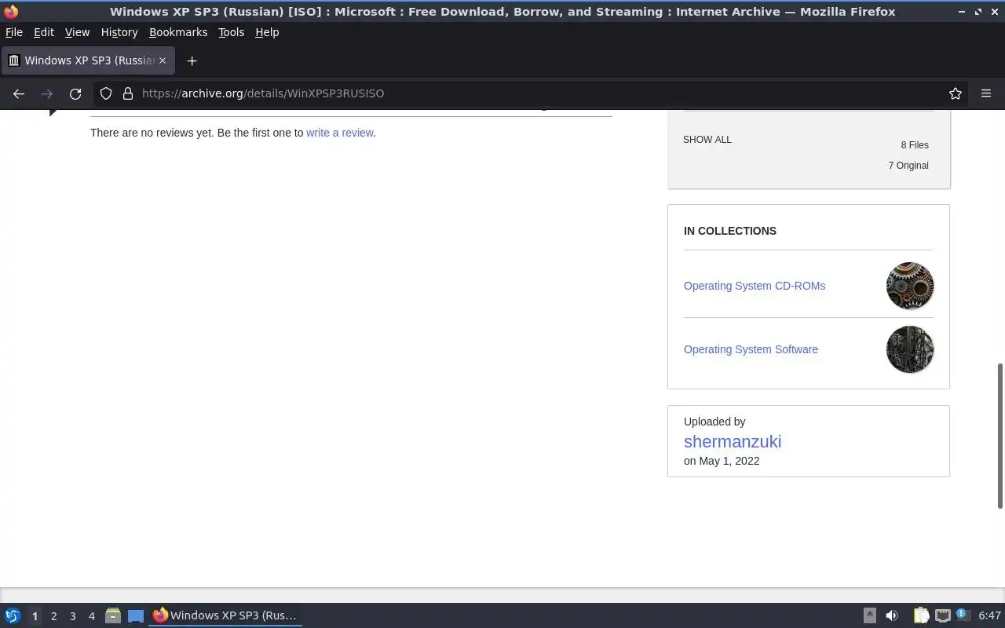Open the Edit menu
The image size is (1005, 628).
(44, 32)
